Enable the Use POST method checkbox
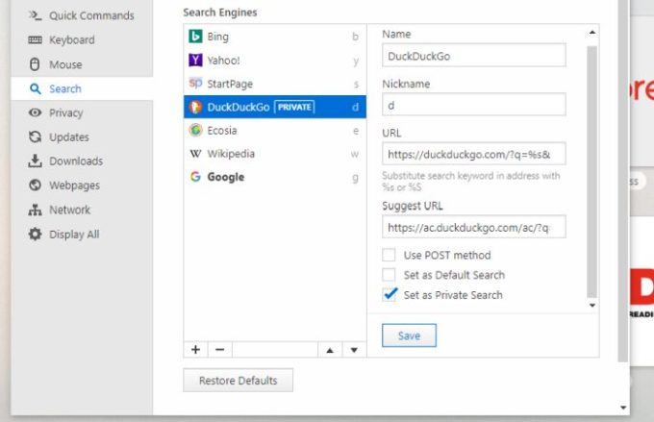The image size is (654, 422). coord(389,256)
